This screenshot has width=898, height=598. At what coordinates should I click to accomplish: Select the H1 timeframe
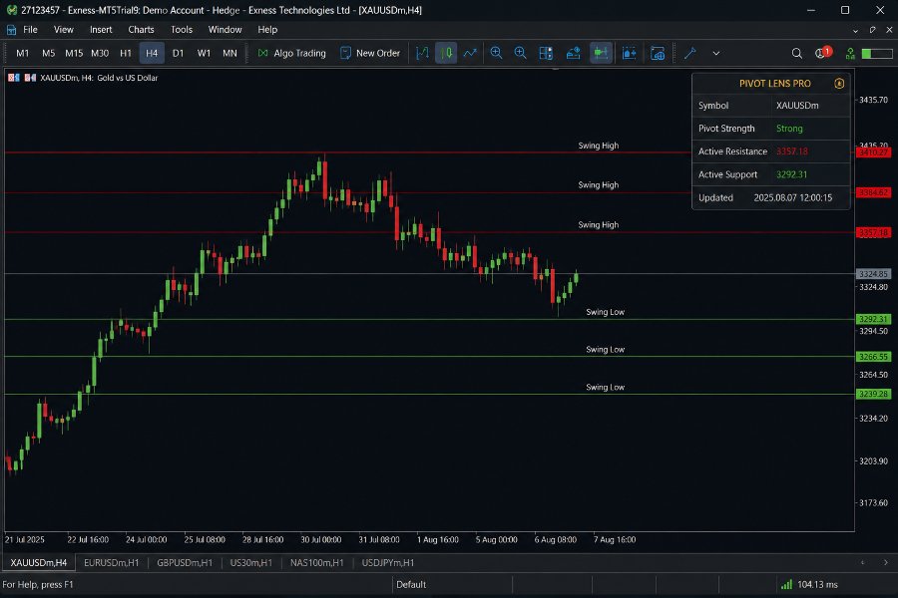126,53
